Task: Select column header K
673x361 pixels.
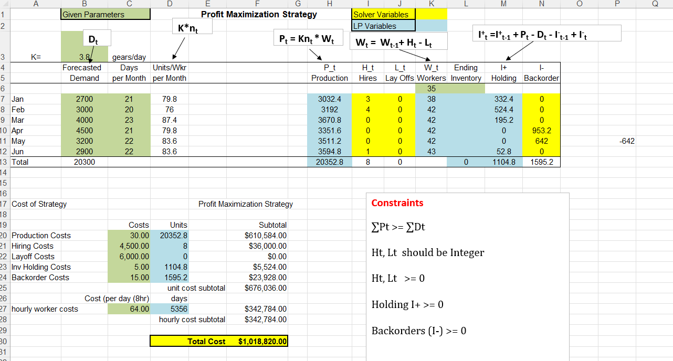Action: (x=431, y=4)
